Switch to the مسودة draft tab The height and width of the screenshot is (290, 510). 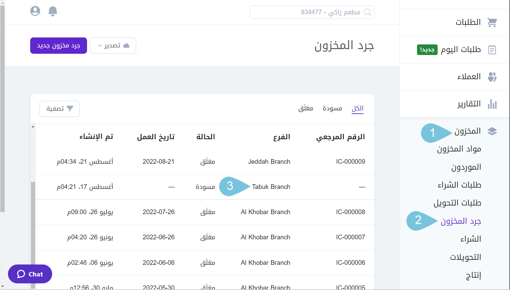click(x=332, y=108)
